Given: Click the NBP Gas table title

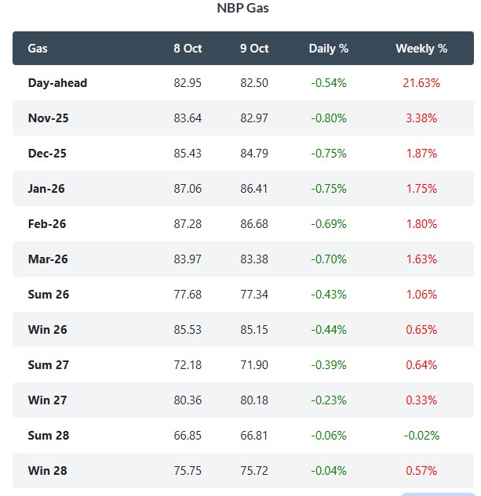Looking at the screenshot, I should [242, 9].
